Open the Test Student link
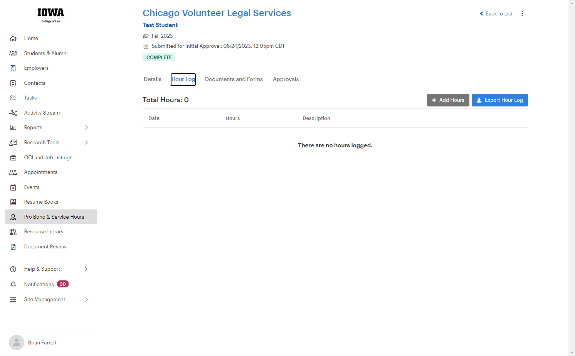575x356 pixels. point(160,25)
